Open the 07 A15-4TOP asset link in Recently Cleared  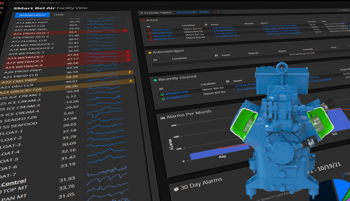tap(246, 85)
